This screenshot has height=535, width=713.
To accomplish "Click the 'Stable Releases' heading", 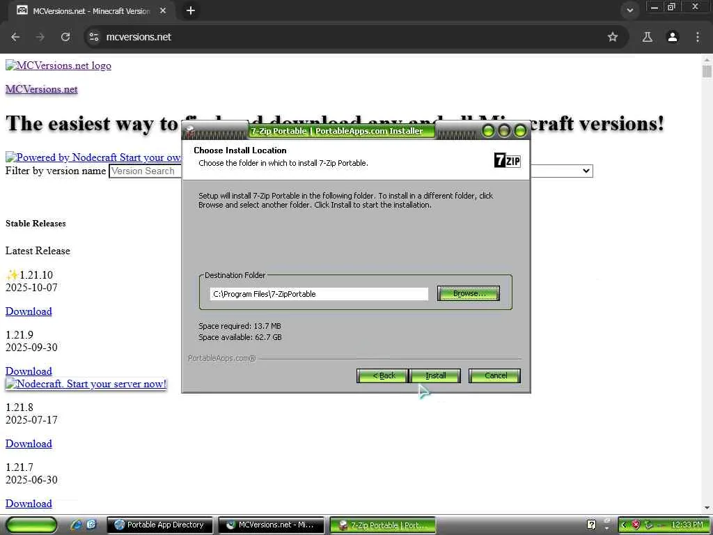I will point(36,224).
